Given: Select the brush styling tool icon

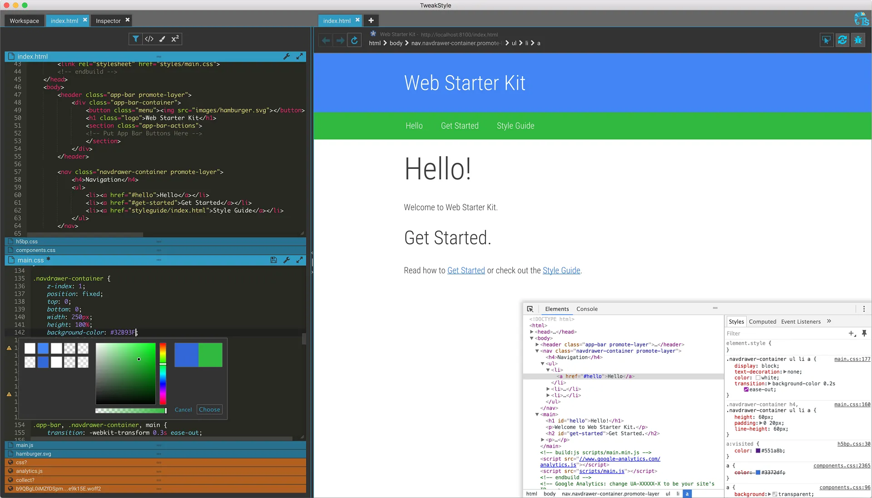Looking at the screenshot, I should point(162,39).
